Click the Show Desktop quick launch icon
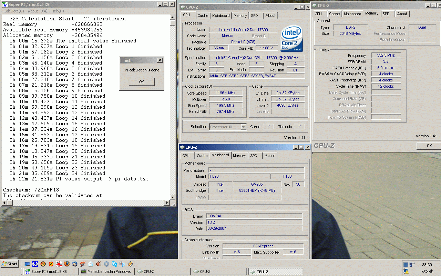This screenshot has height=276, width=441. tap(27, 264)
